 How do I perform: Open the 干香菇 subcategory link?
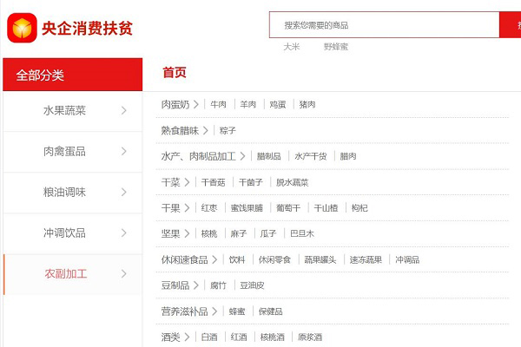coord(213,182)
